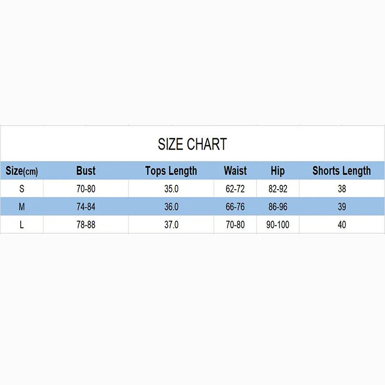The height and width of the screenshot is (385, 385).
Task: Select the Hip column header
Action: click(x=278, y=171)
